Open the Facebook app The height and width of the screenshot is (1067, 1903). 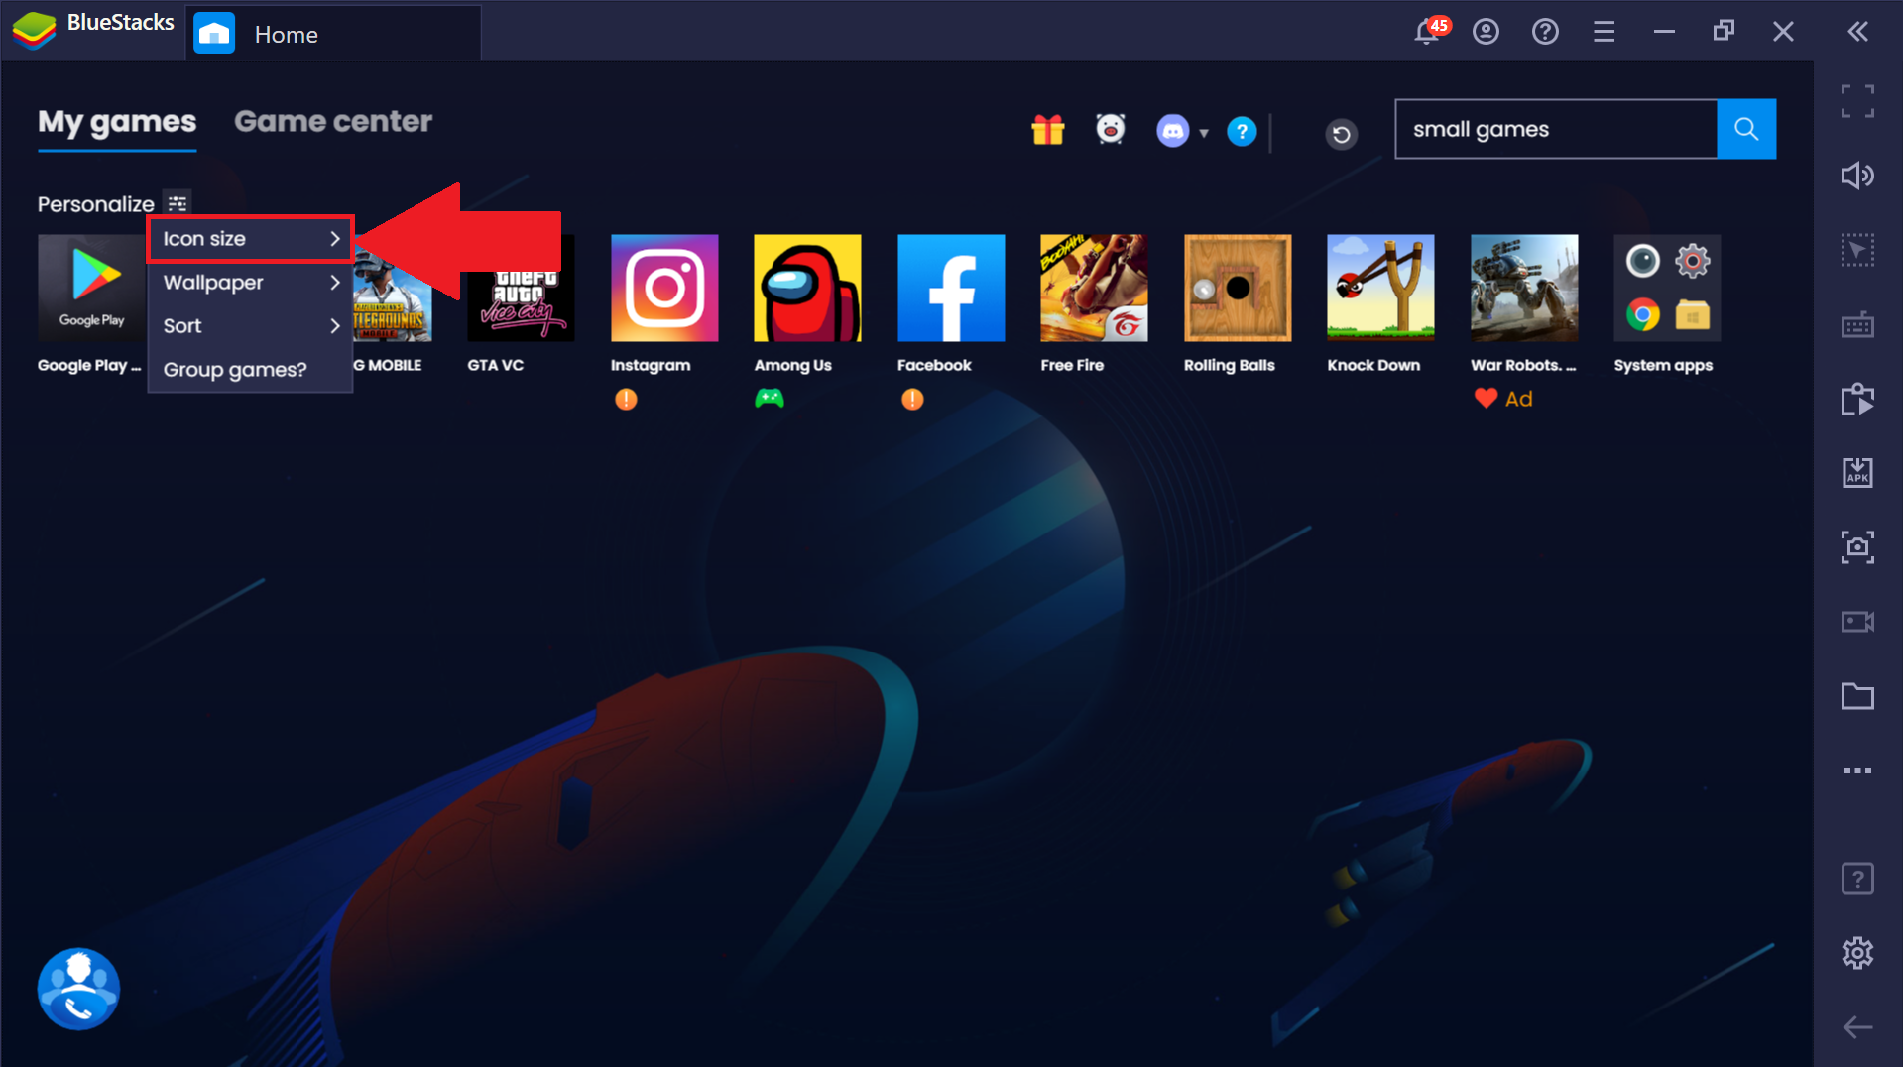tap(951, 289)
